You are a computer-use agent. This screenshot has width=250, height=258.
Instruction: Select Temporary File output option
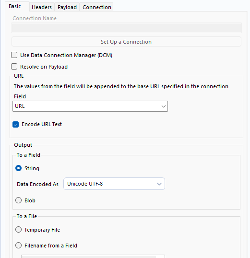[x=18, y=229]
